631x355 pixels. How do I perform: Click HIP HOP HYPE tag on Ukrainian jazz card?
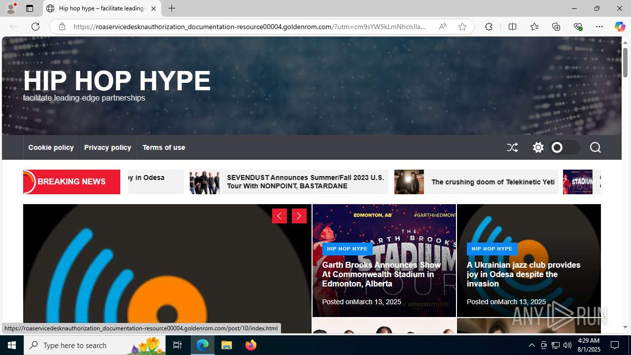[x=492, y=249]
